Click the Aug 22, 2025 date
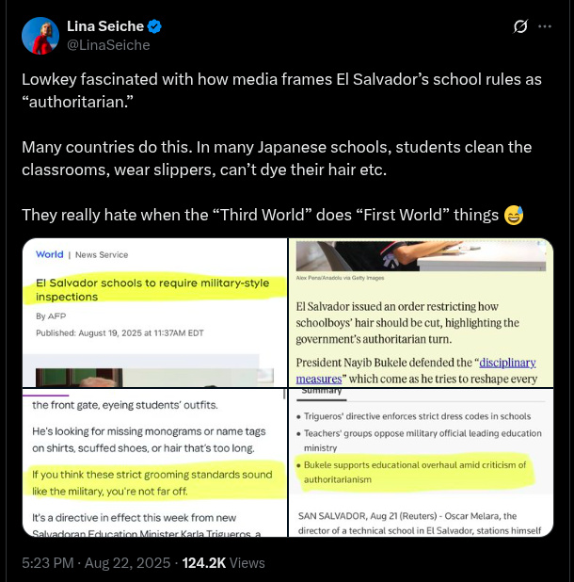 tap(127, 563)
